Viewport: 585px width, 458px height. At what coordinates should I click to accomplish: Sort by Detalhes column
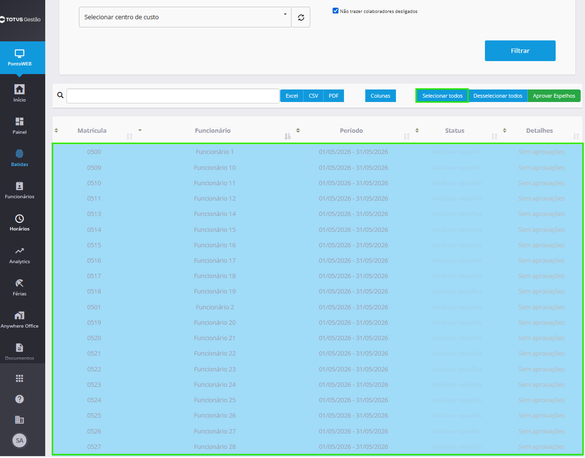point(539,131)
